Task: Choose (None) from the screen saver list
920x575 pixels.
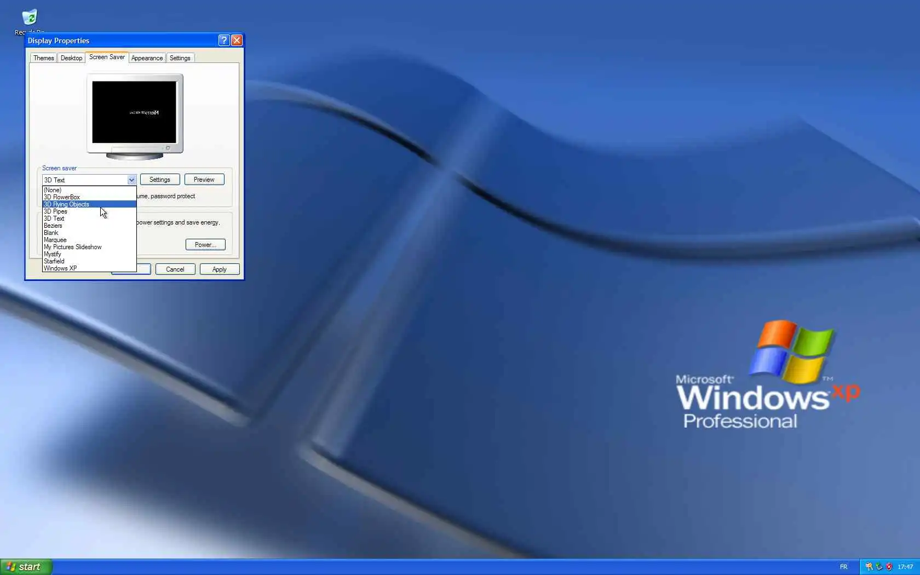Action: (x=89, y=190)
